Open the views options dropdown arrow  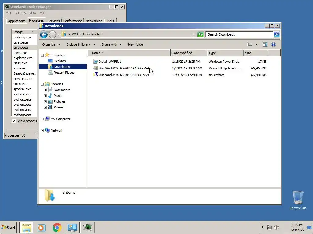(257, 44)
